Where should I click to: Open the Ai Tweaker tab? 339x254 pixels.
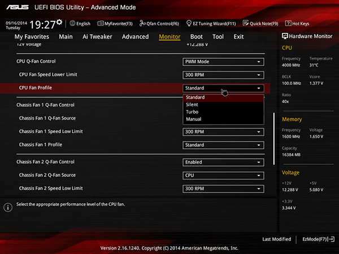click(97, 37)
